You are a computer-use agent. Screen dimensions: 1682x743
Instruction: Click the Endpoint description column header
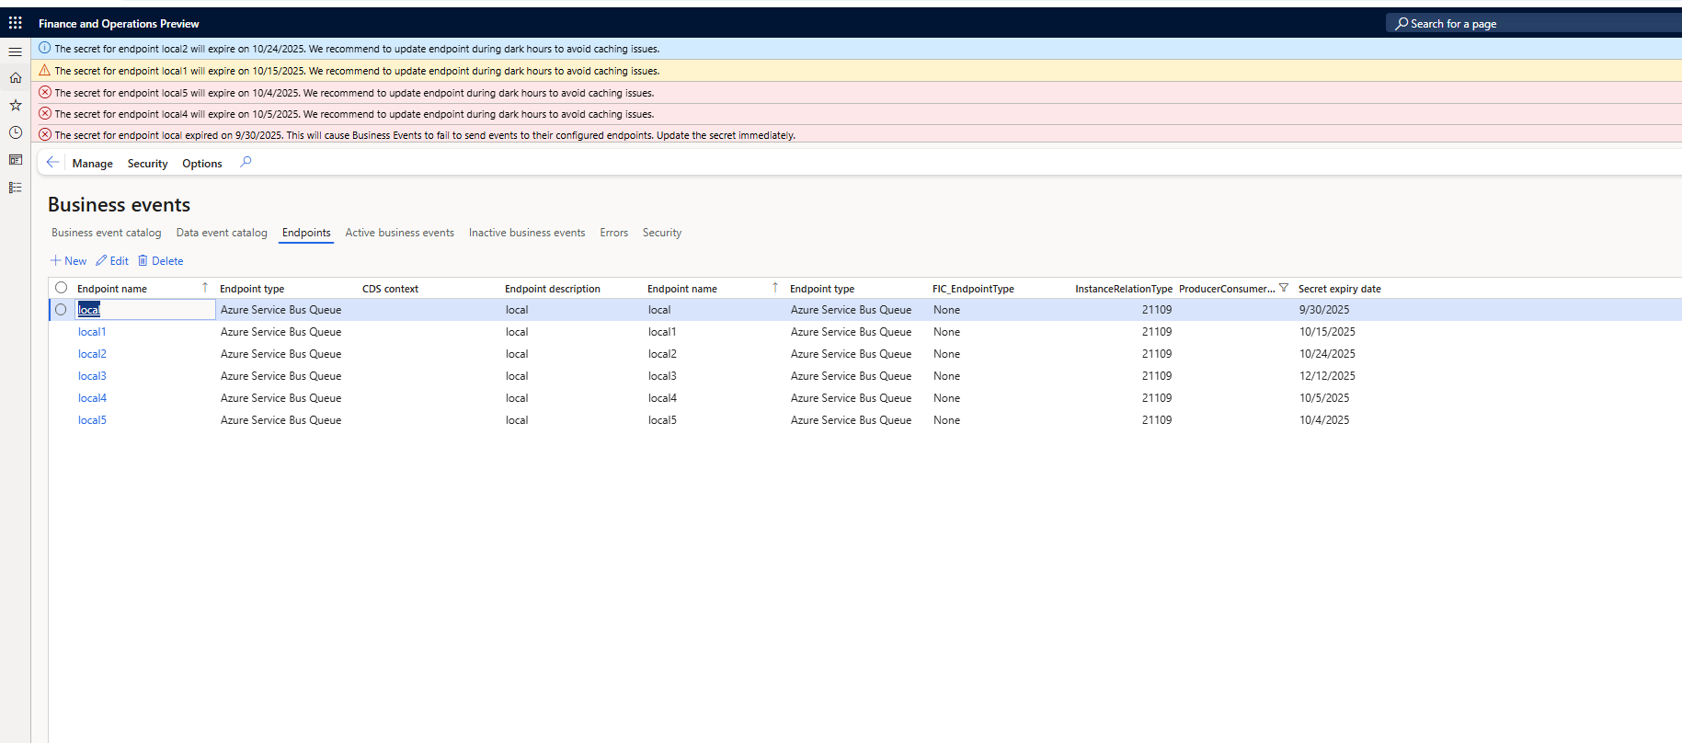click(x=553, y=289)
